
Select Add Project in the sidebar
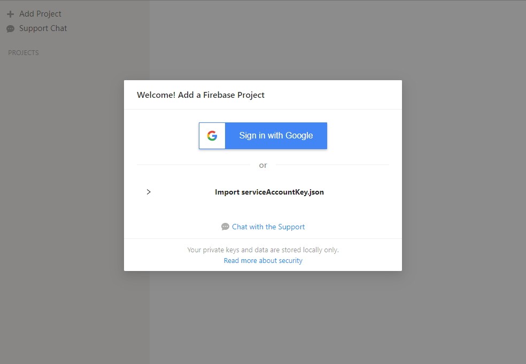(40, 14)
